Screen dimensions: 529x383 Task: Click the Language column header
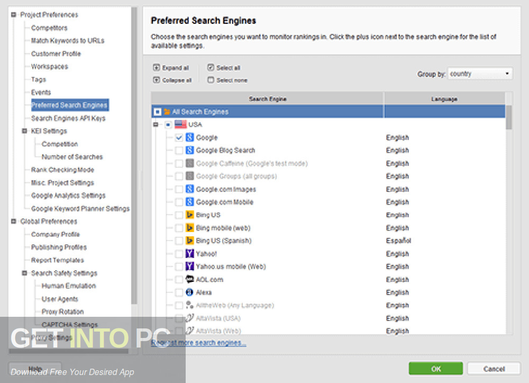[444, 99]
